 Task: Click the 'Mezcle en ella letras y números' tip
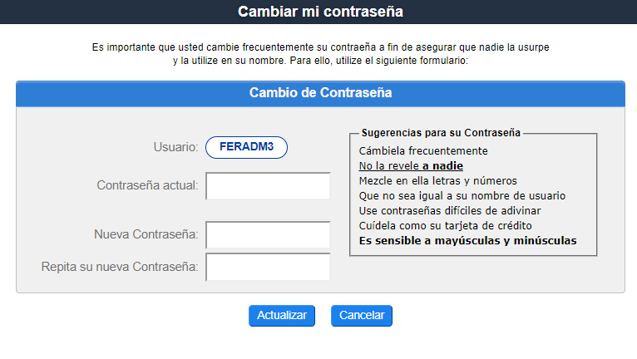437,180
